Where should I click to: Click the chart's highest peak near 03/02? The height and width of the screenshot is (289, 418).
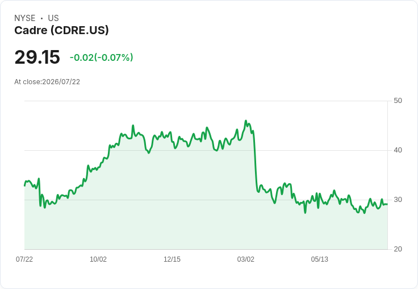[x=246, y=121]
